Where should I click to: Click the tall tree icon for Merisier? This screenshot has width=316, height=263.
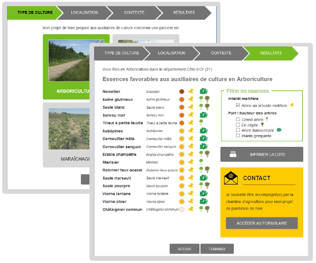tap(201, 162)
